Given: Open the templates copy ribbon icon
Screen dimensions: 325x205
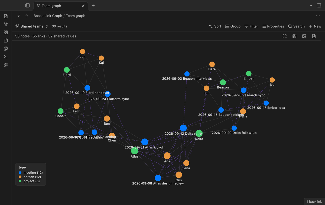Looking at the screenshot, I should tap(6, 49).
